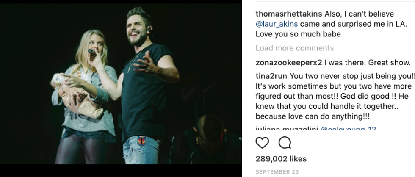
Task: Open zonazookeeperx2's profile
Action: pyautogui.click(x=289, y=63)
